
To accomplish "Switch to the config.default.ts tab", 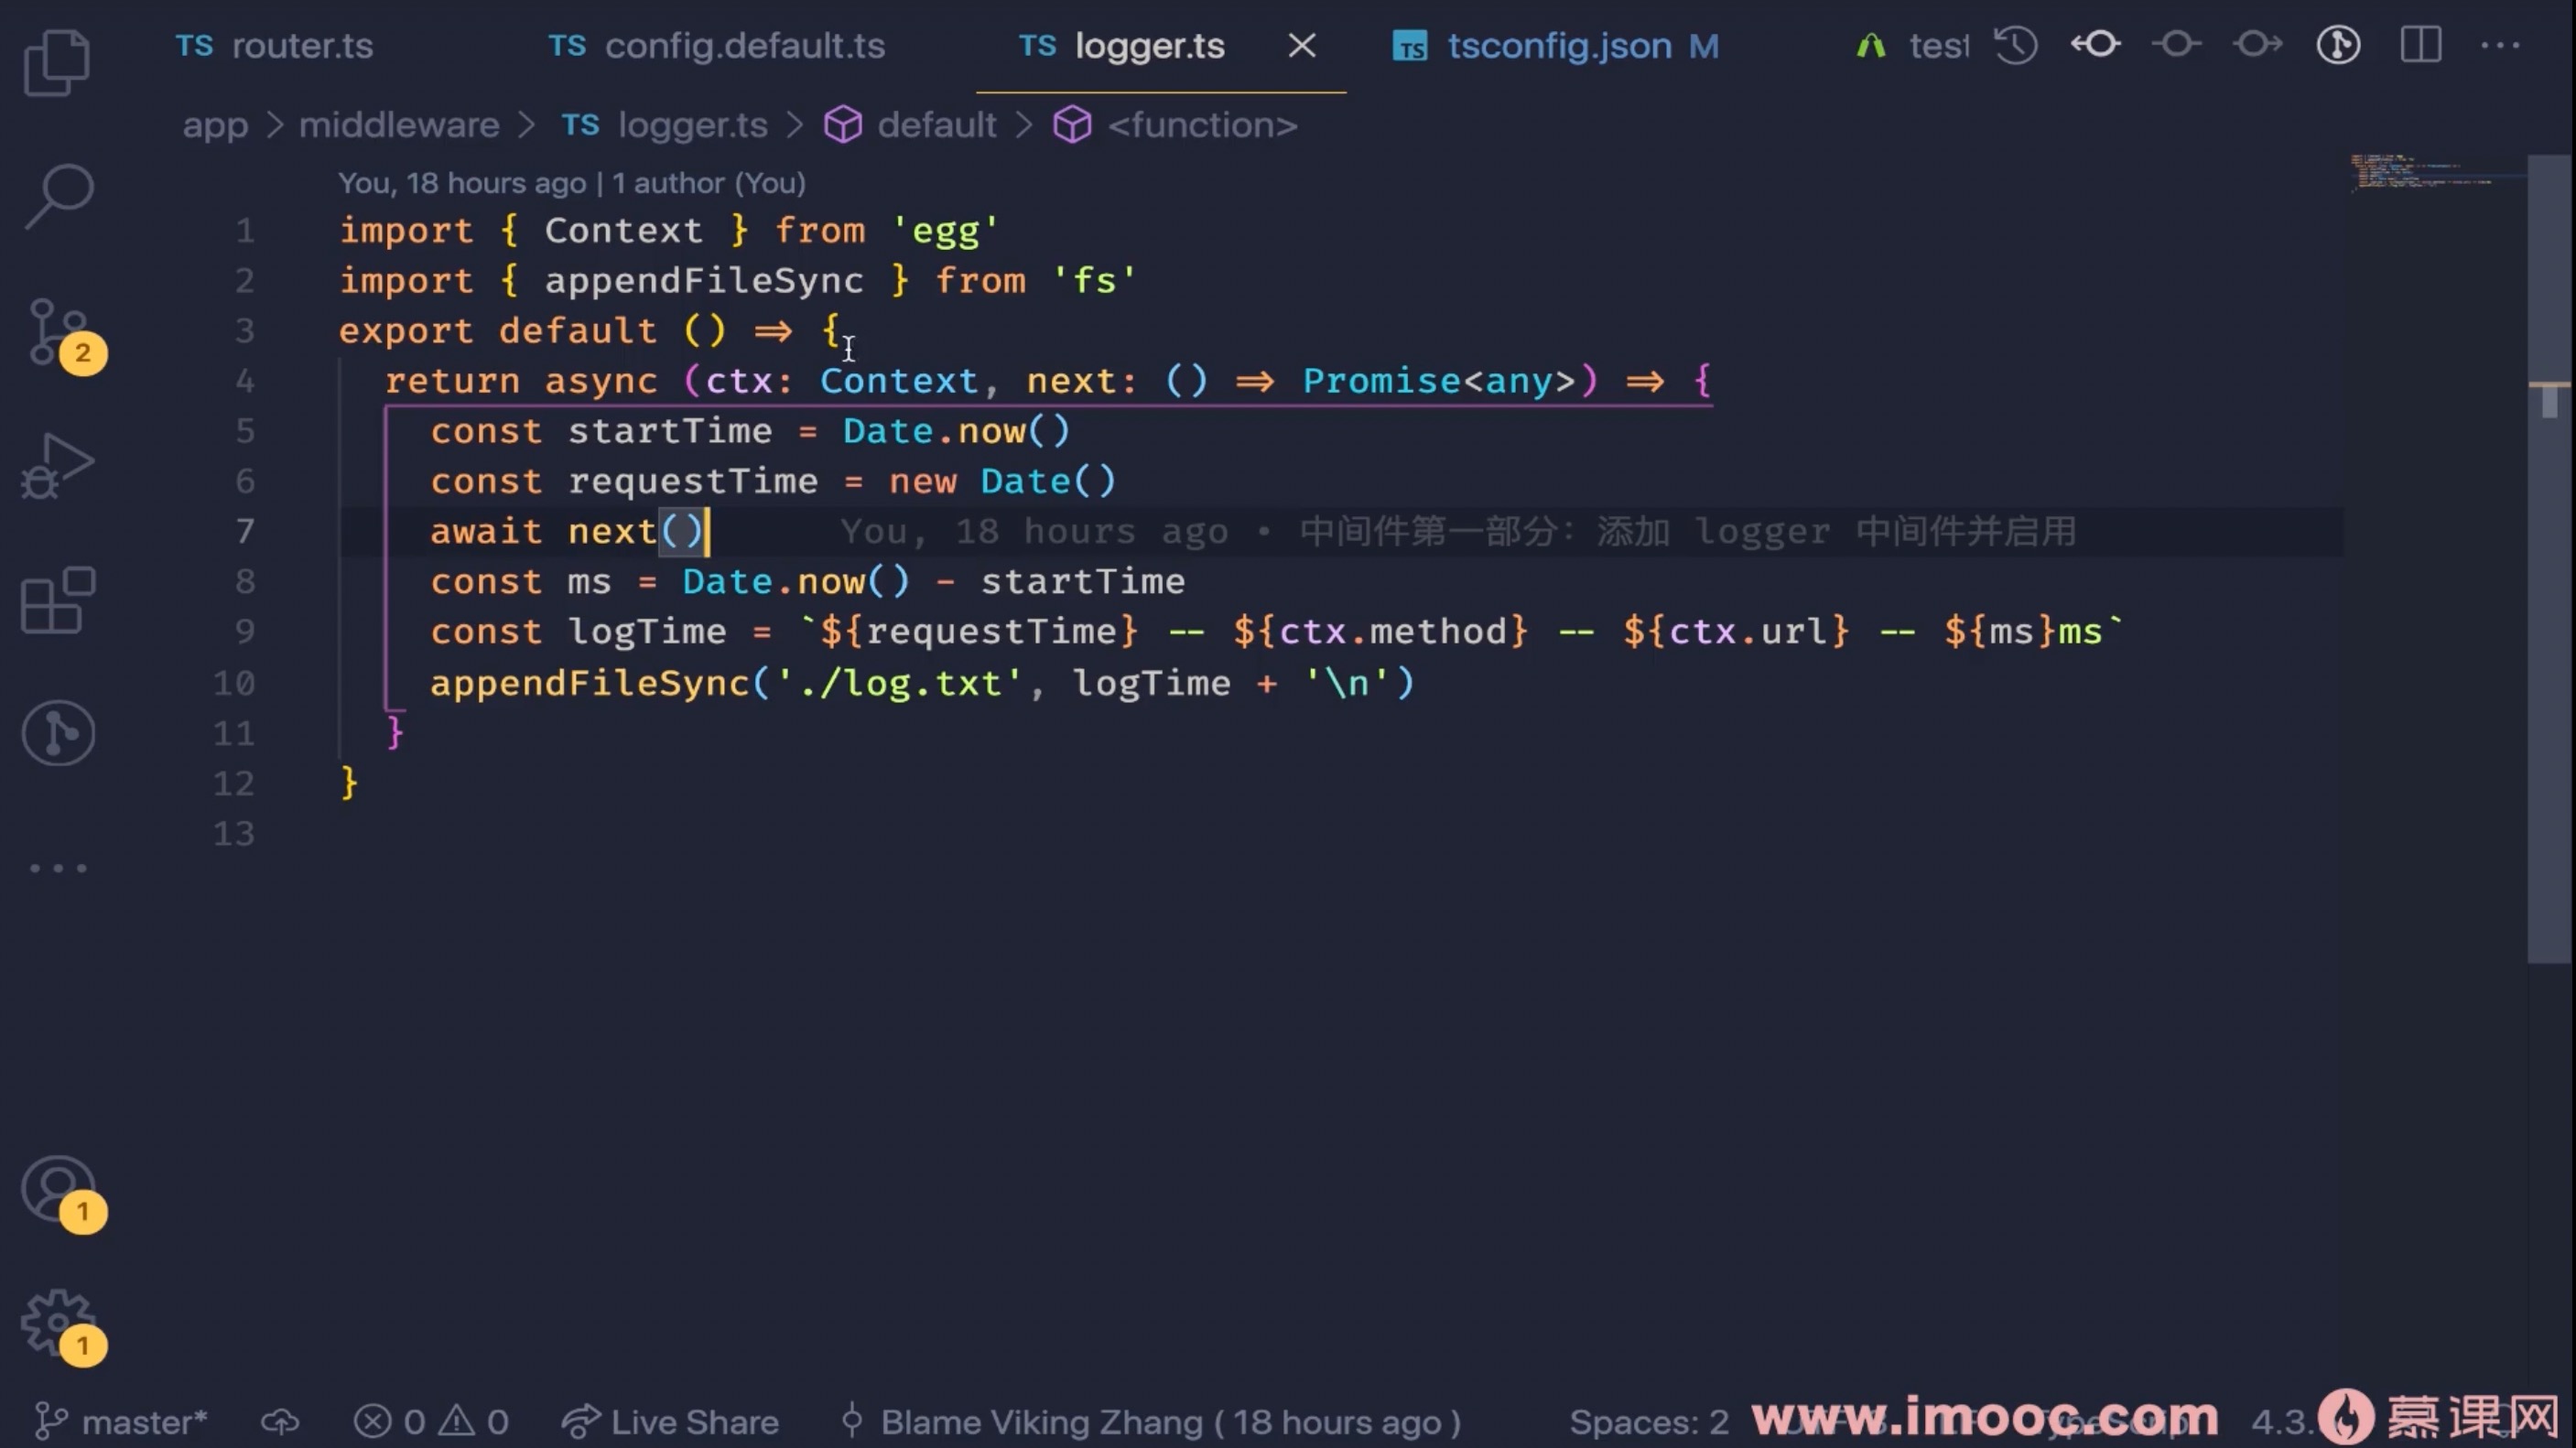I will point(716,46).
